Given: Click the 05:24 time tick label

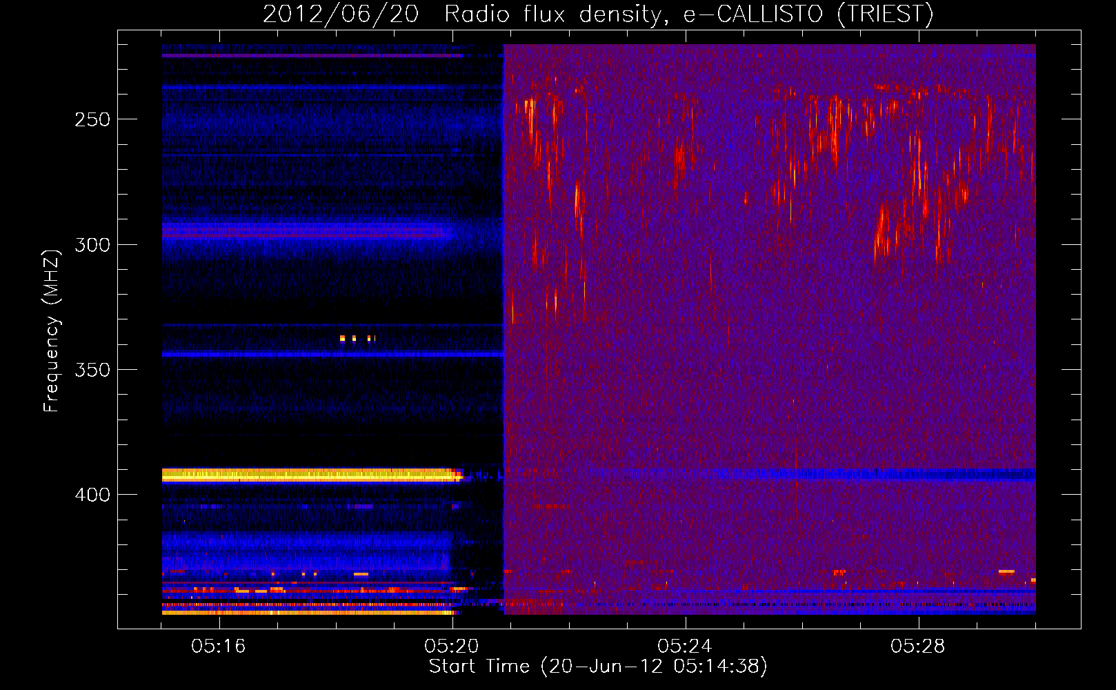Looking at the screenshot, I should click(x=685, y=647).
